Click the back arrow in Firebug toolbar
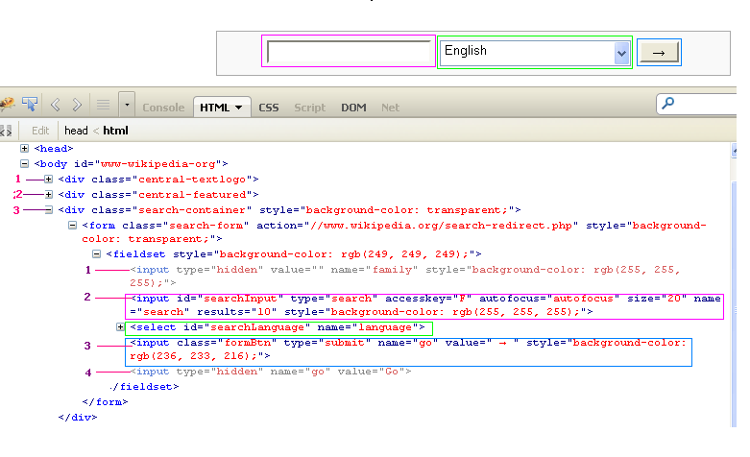The height and width of the screenshot is (457, 750). [x=56, y=105]
